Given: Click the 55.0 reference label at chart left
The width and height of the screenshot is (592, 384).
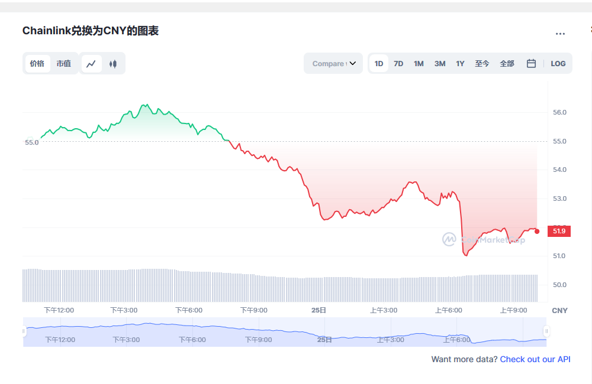Looking at the screenshot, I should pyautogui.click(x=32, y=142).
